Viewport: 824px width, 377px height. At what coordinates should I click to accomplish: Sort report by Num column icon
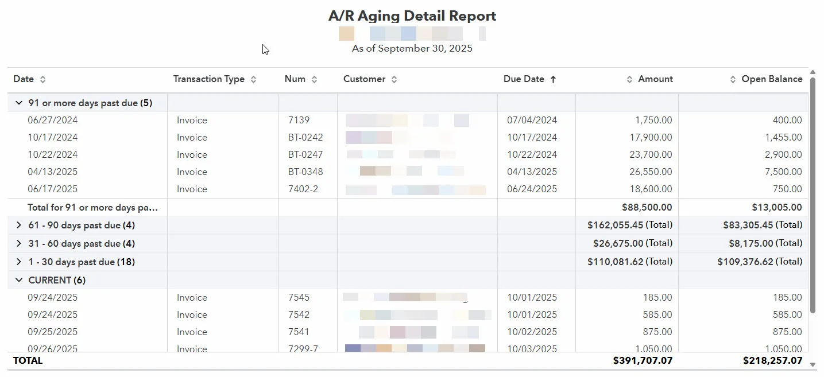(314, 80)
